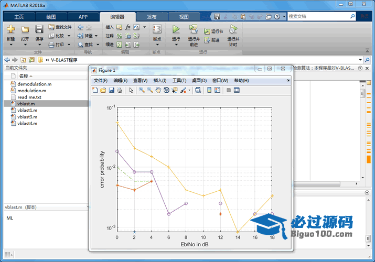Click the Run Section (运行节) button
375x262 pixels.
pos(213,31)
